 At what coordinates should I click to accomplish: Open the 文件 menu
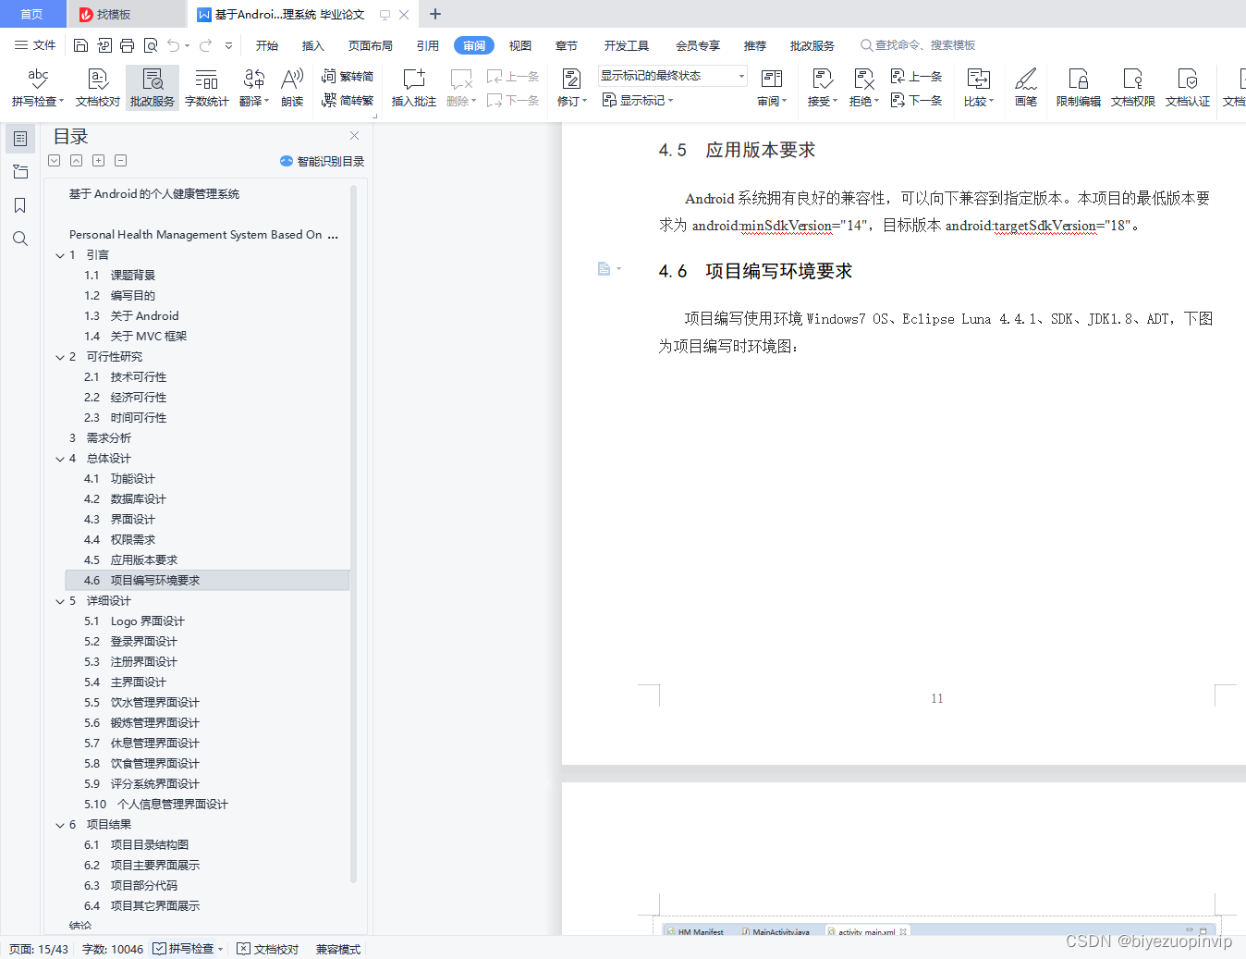pos(35,45)
